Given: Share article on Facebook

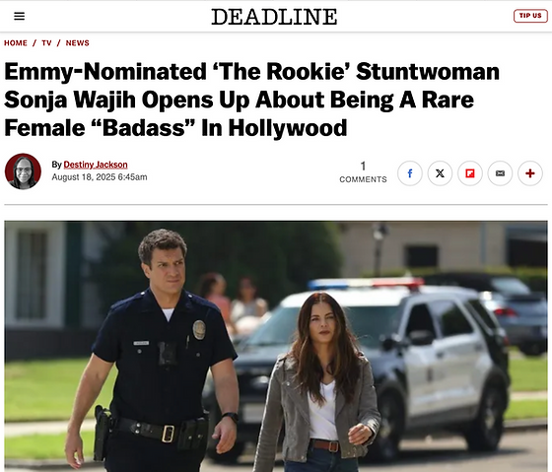Looking at the screenshot, I should (410, 173).
